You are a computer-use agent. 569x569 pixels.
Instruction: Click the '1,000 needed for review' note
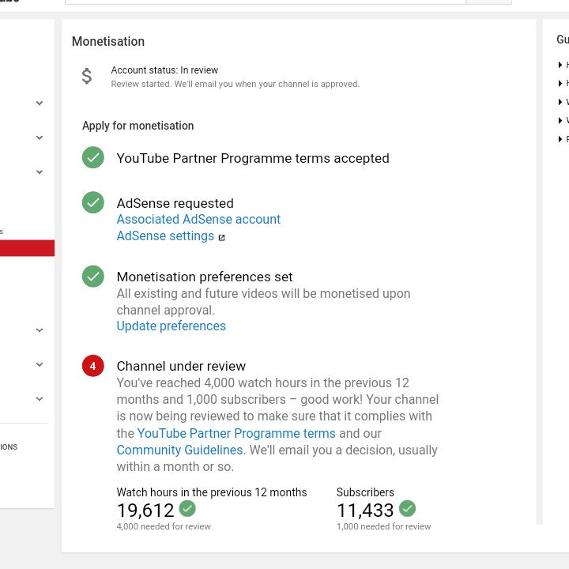[x=383, y=526]
